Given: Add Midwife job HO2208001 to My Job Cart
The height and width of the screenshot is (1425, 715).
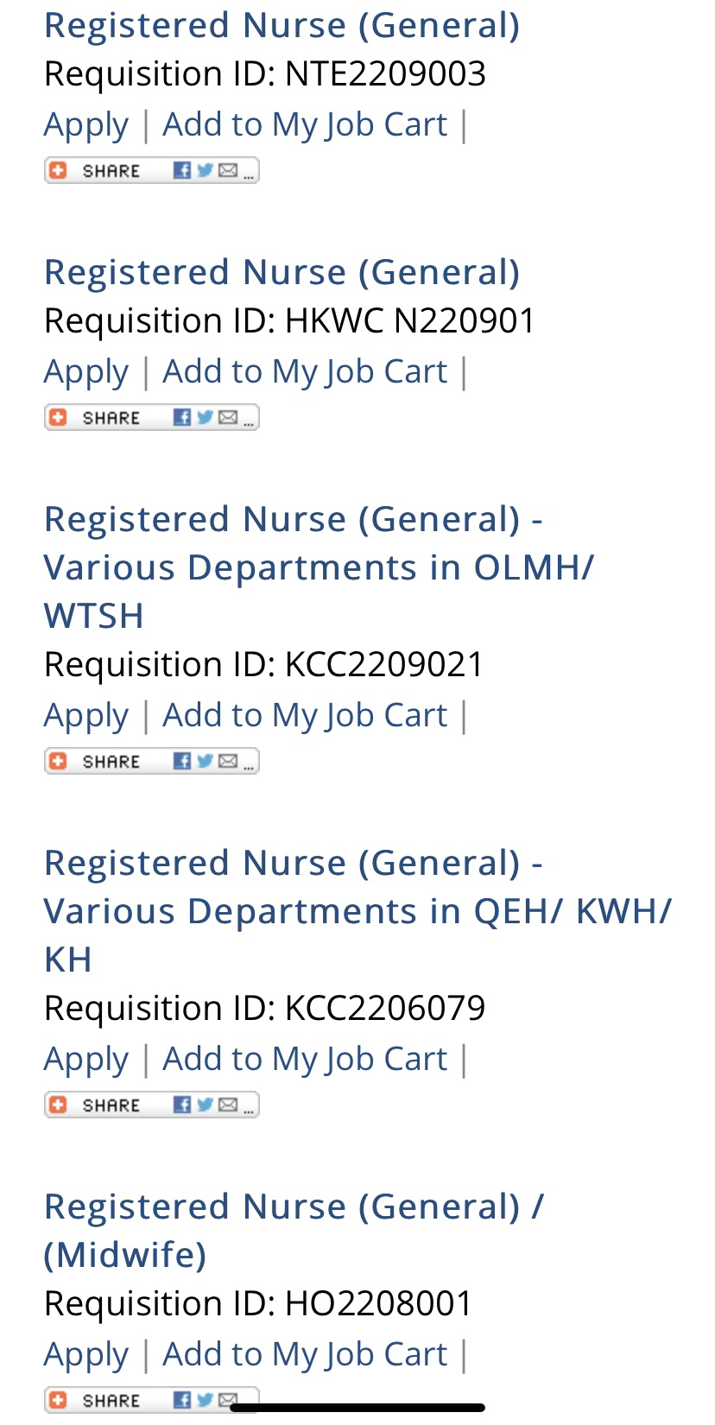Looking at the screenshot, I should point(305,1355).
